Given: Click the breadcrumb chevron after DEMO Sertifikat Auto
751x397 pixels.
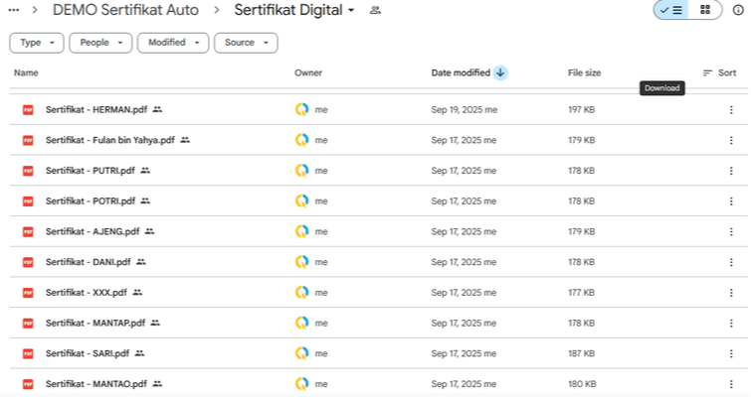Looking at the screenshot, I should (x=217, y=10).
